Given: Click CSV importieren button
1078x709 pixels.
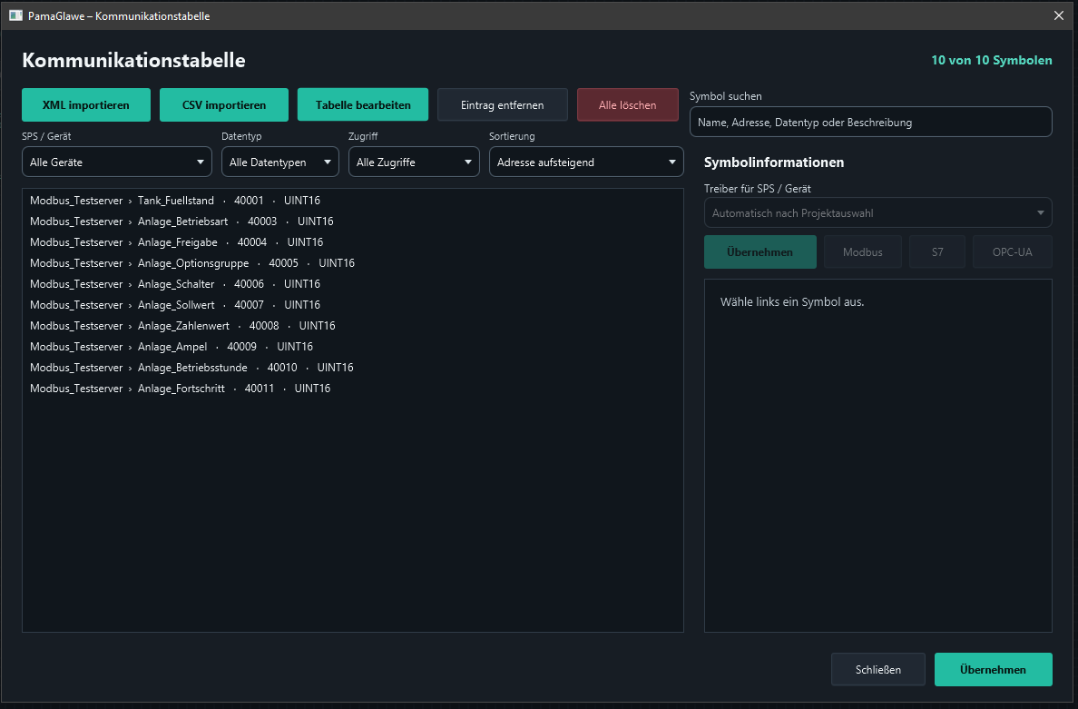Looking at the screenshot, I should pos(224,104).
